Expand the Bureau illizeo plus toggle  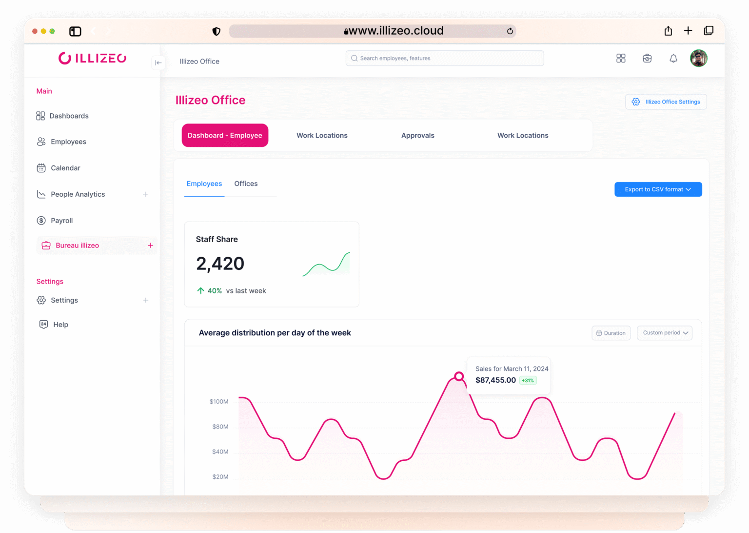click(150, 246)
